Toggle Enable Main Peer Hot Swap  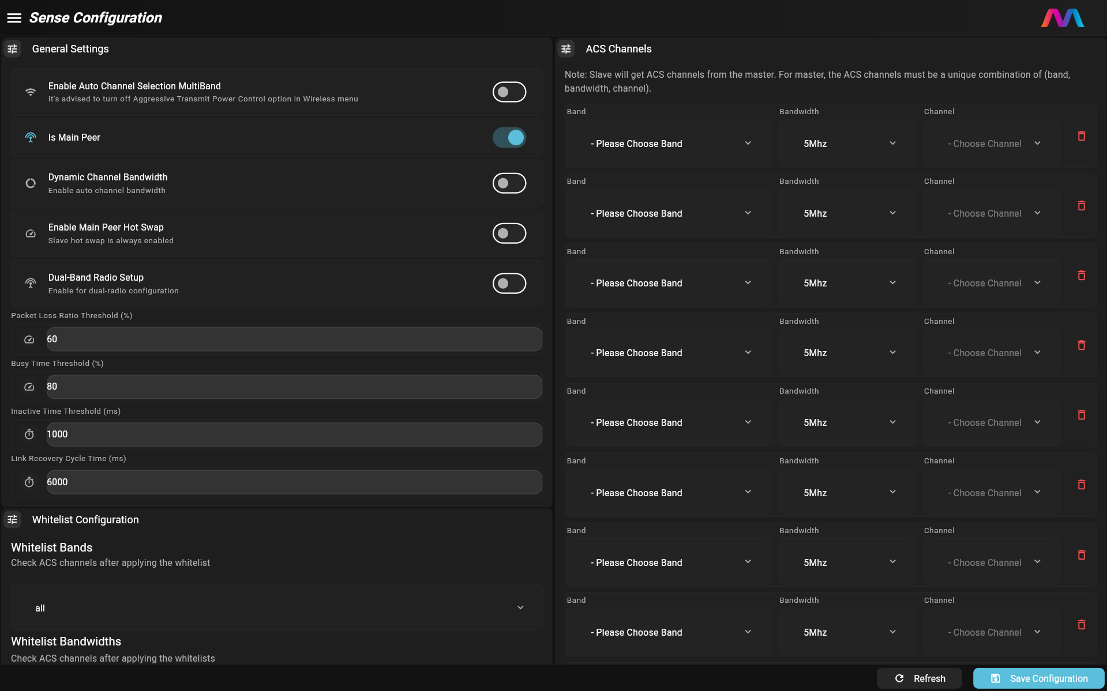click(509, 233)
